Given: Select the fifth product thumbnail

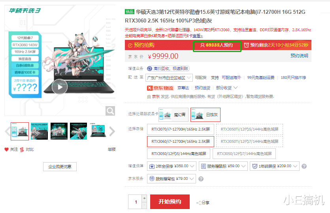Looking at the screenshot, I should click(98, 130).
